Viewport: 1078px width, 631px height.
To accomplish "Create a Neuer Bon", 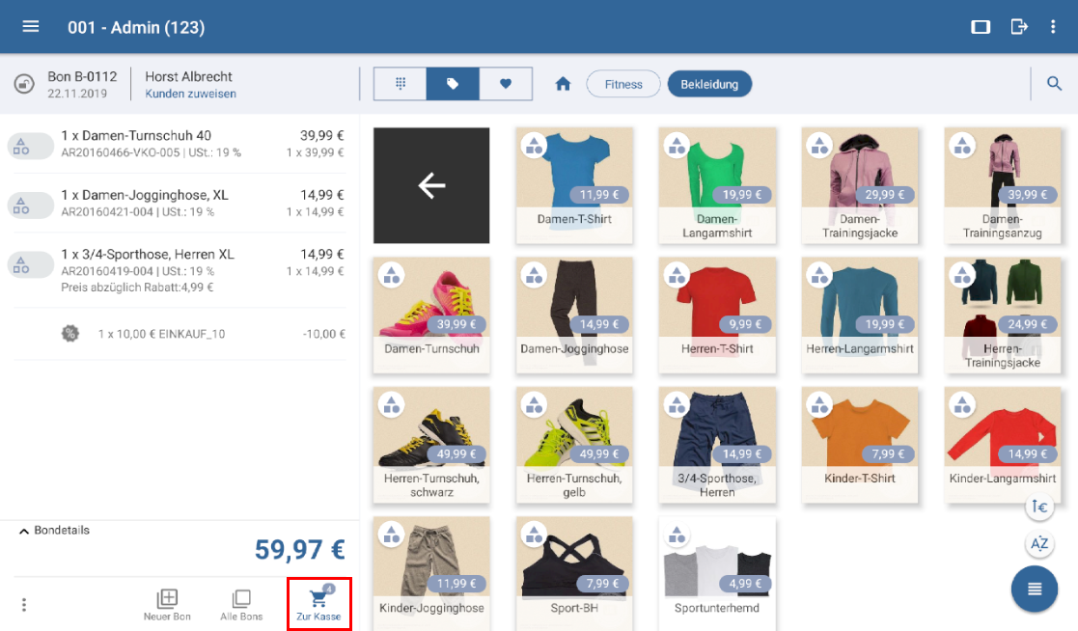I will coord(167,605).
